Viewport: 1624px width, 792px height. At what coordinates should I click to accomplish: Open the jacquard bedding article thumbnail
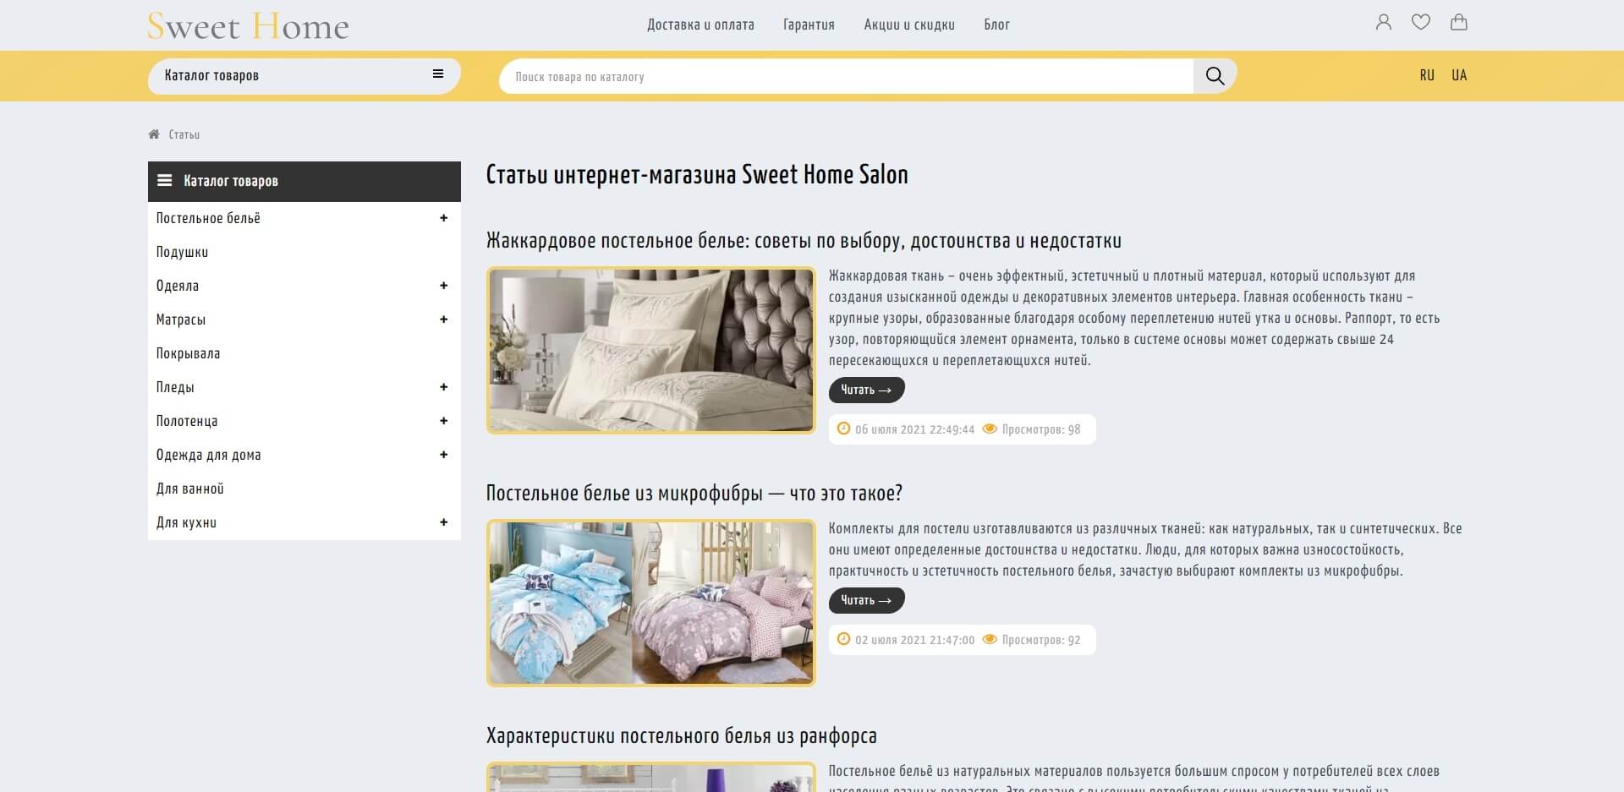[x=651, y=351]
